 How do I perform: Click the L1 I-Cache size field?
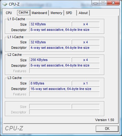(50, 42)
